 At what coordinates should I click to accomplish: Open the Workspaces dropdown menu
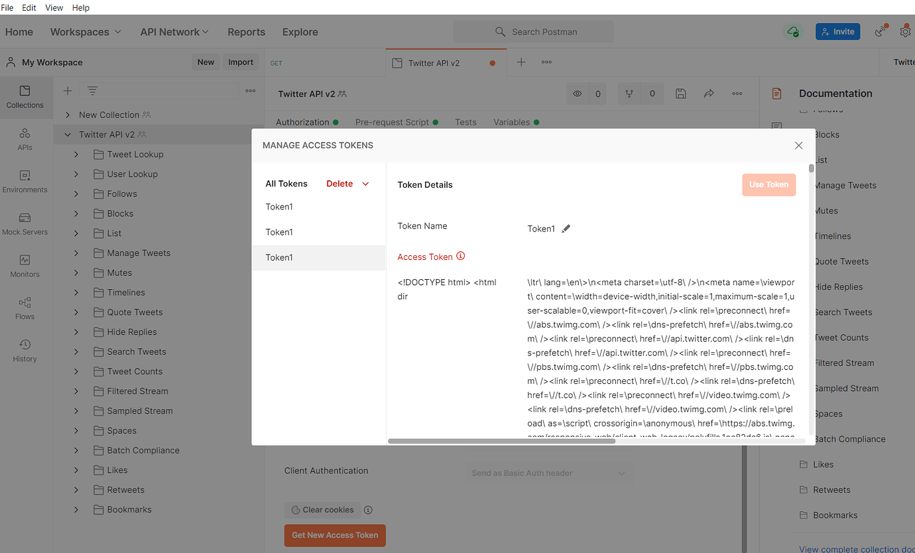(x=85, y=31)
